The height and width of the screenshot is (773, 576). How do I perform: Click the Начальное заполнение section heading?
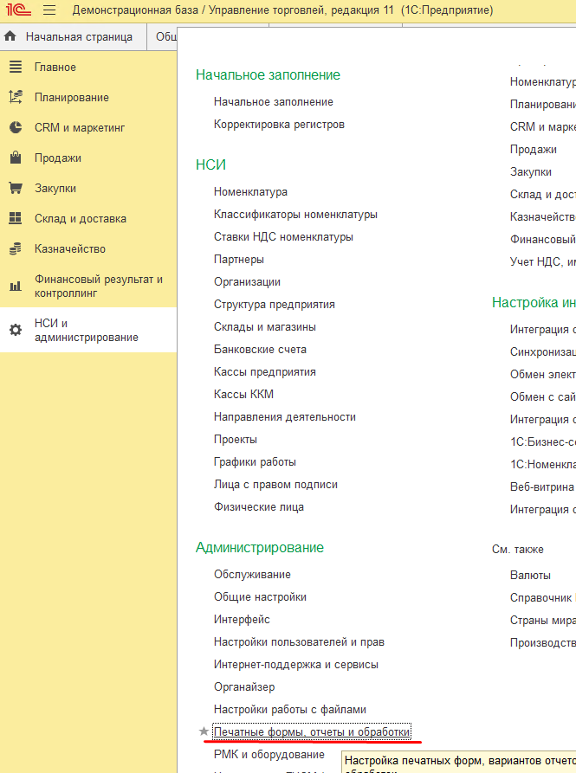tap(268, 75)
